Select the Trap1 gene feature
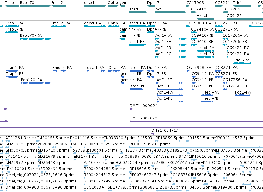Image resolution: width=263 pixels, height=192 pixels. click(12, 6)
